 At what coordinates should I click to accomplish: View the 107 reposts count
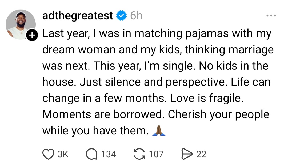[x=156, y=154]
